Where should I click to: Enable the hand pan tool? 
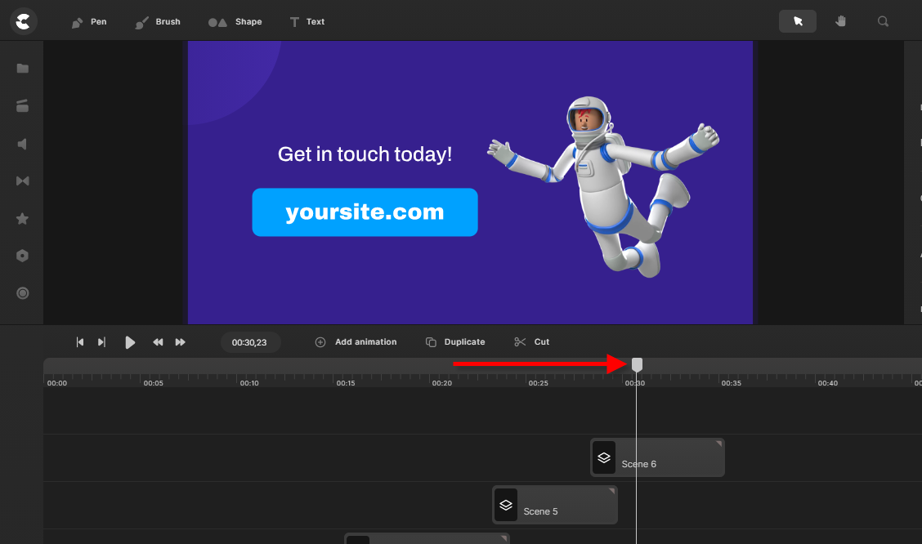[x=840, y=21]
